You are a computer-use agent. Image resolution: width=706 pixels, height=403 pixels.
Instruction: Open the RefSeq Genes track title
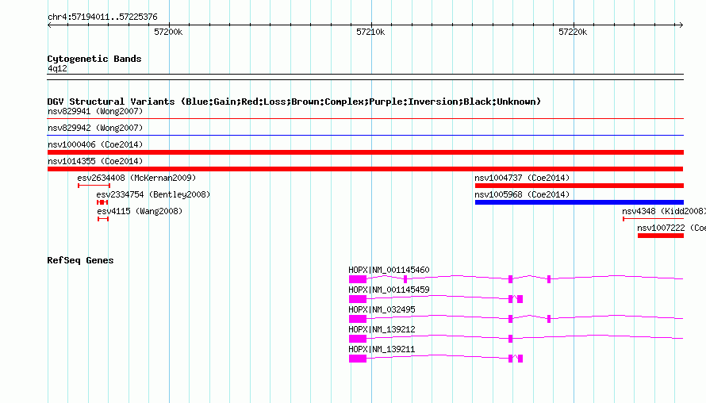tap(80, 260)
